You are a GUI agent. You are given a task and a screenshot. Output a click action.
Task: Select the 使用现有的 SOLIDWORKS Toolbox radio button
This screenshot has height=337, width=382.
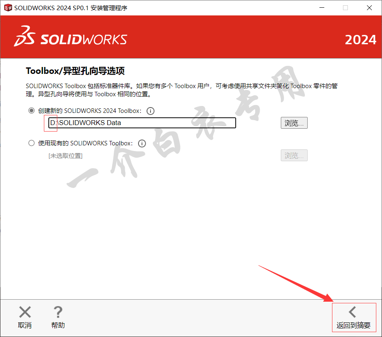tap(31, 143)
